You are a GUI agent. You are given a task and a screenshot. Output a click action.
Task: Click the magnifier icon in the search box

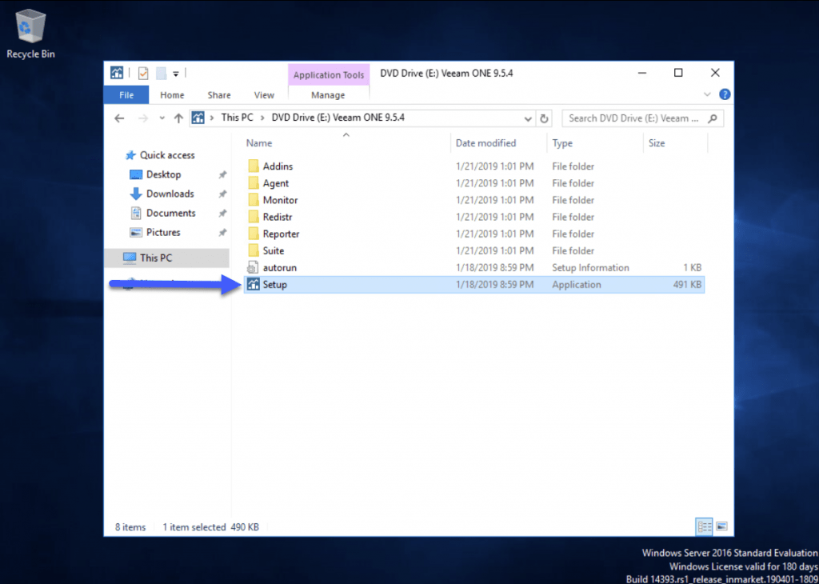[x=712, y=118]
